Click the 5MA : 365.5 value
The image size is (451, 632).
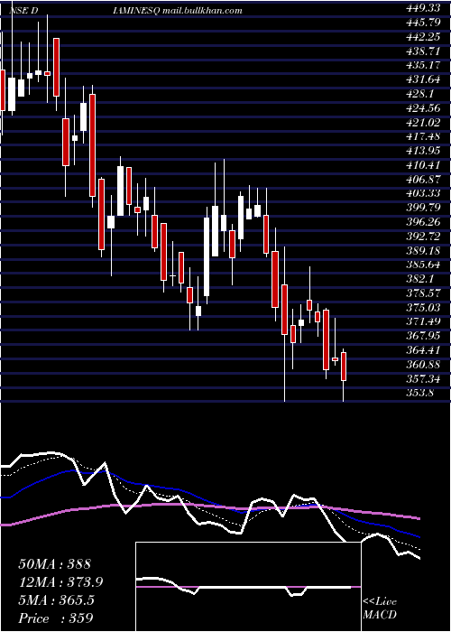[x=57, y=600]
